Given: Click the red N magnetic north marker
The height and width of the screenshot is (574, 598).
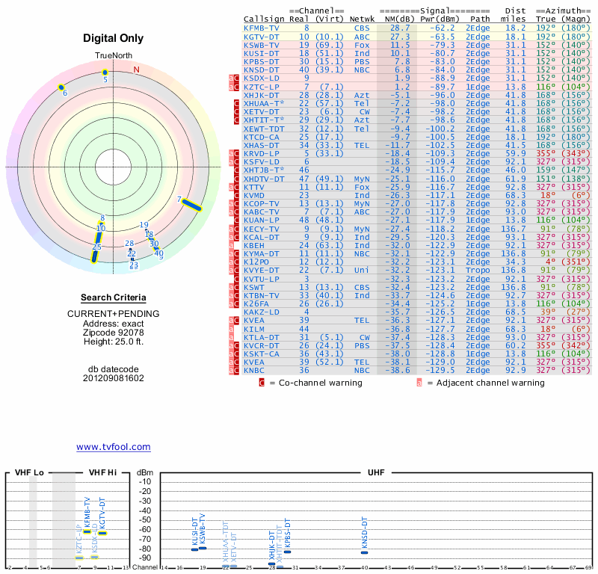Looking at the screenshot, I should tap(136, 70).
